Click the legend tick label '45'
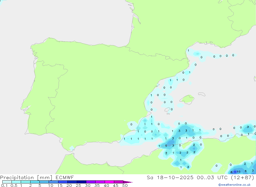This screenshot has height=187, width=256. [x=116, y=185]
